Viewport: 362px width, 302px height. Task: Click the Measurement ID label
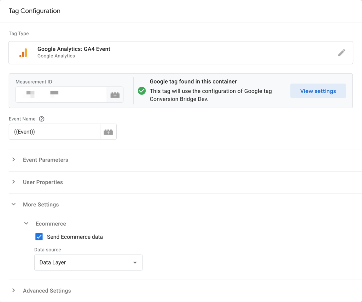(x=34, y=82)
